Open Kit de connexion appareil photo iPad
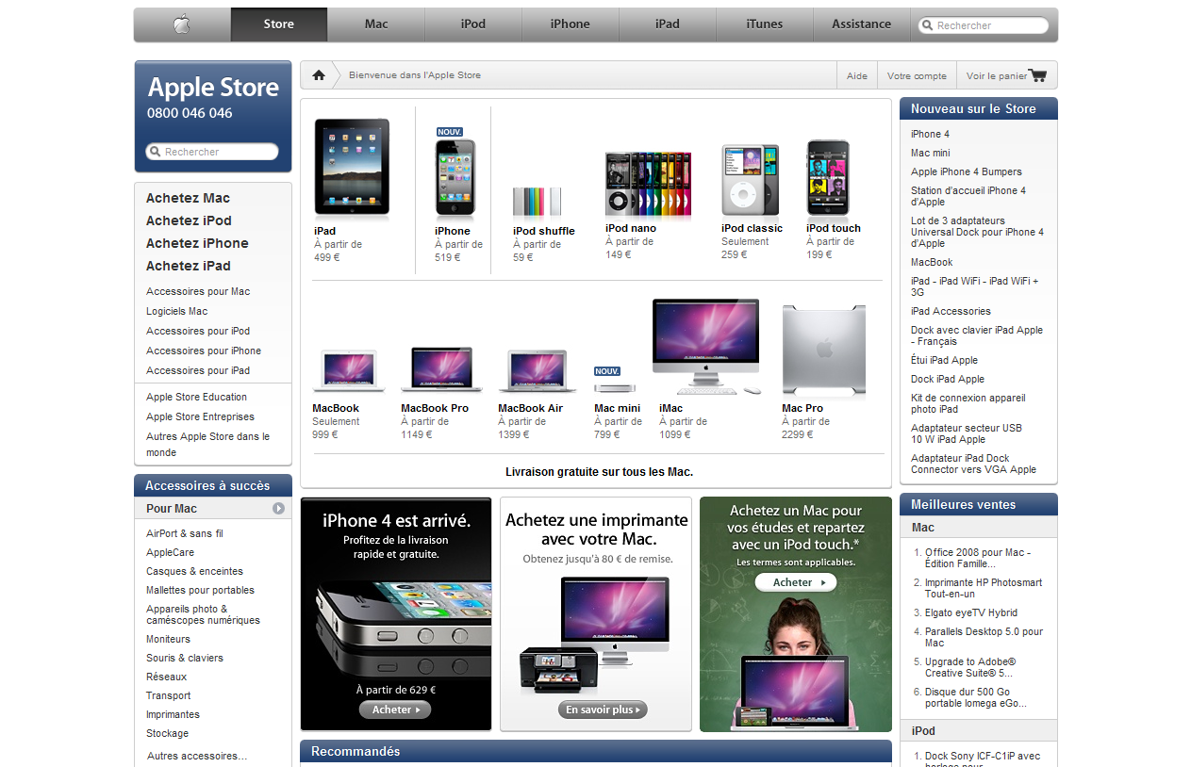The width and height of the screenshot is (1191, 767). point(968,403)
